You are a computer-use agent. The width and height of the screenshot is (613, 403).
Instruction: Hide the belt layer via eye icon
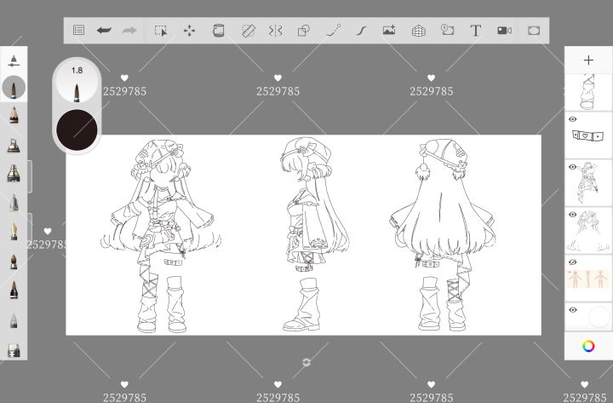(573, 119)
